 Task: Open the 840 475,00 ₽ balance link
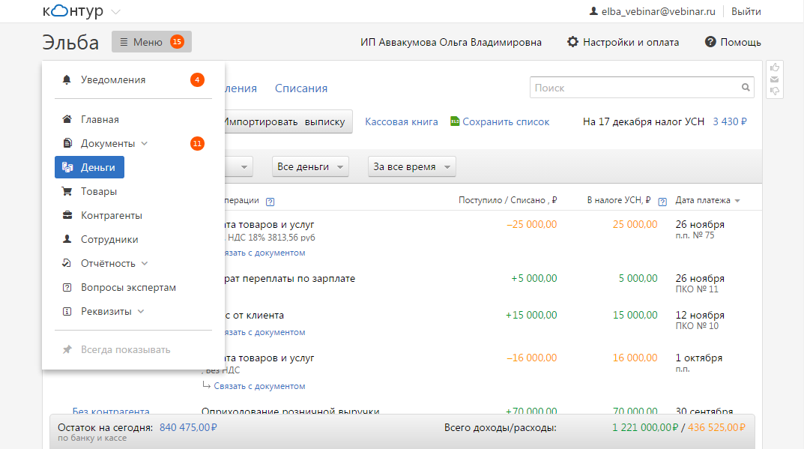point(188,427)
